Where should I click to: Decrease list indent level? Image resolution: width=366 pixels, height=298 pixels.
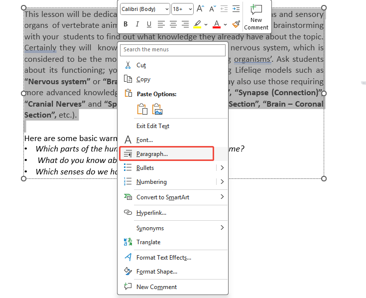tap(224, 9)
